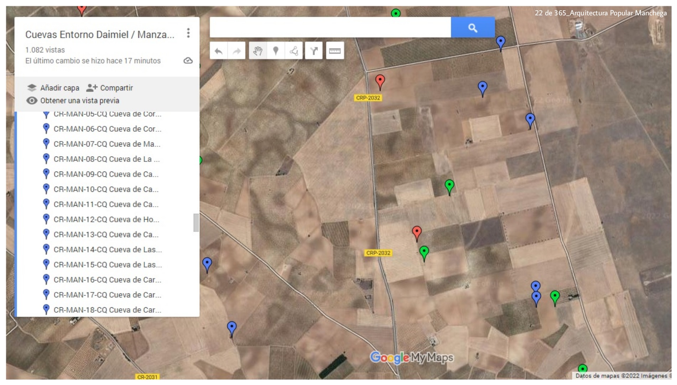Click Compartir
This screenshot has width=677, height=385.
click(110, 88)
